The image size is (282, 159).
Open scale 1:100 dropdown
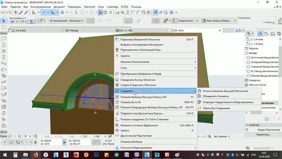click(105, 136)
